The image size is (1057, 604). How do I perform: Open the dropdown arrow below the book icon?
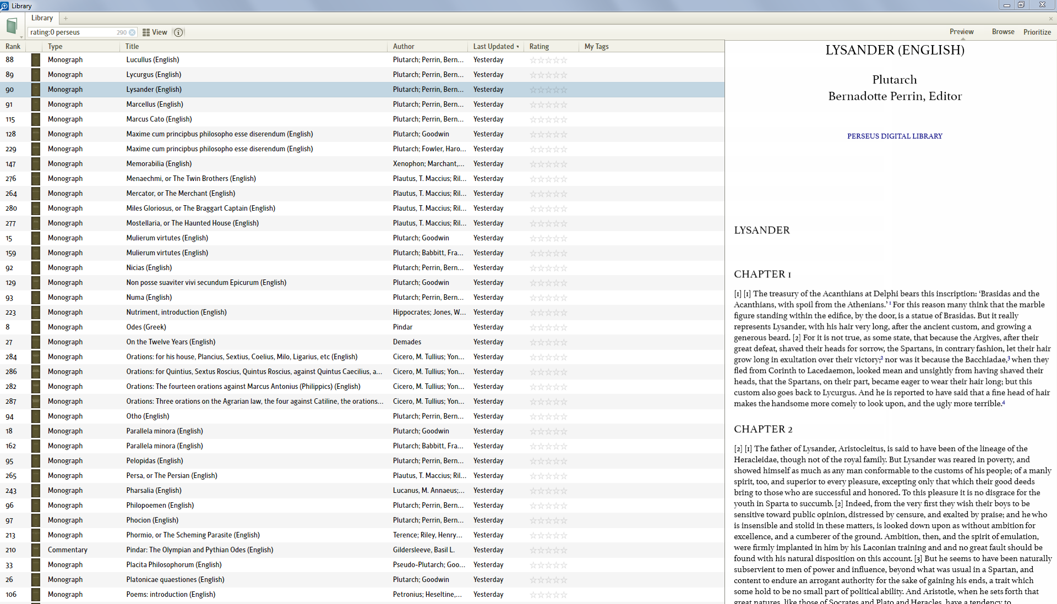(x=21, y=37)
